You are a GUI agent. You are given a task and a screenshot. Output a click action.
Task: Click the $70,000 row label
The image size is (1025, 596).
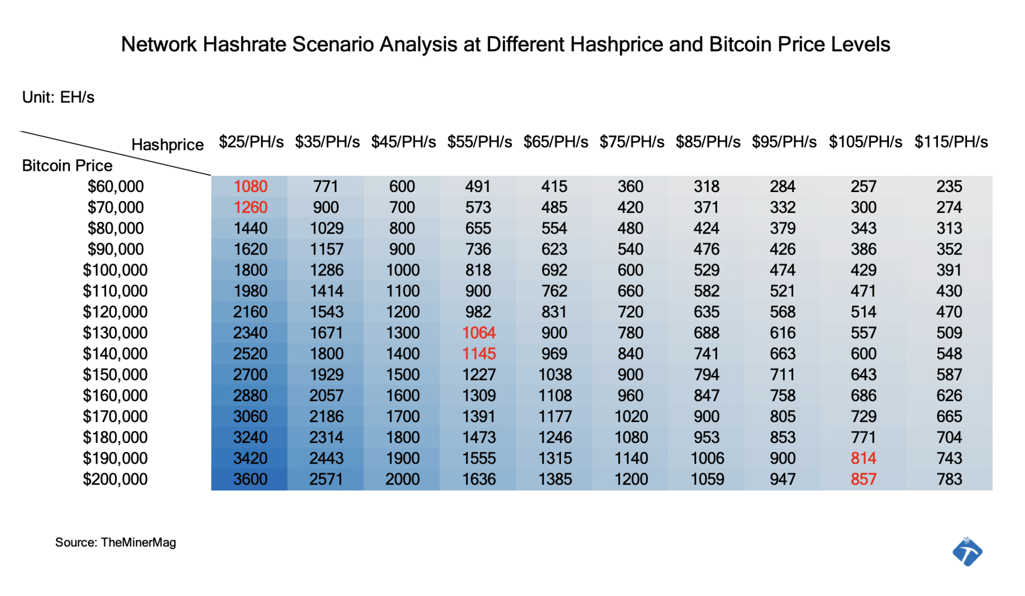[116, 207]
